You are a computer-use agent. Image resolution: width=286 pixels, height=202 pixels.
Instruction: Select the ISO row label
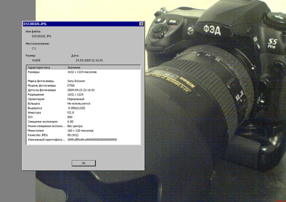pos(30,117)
